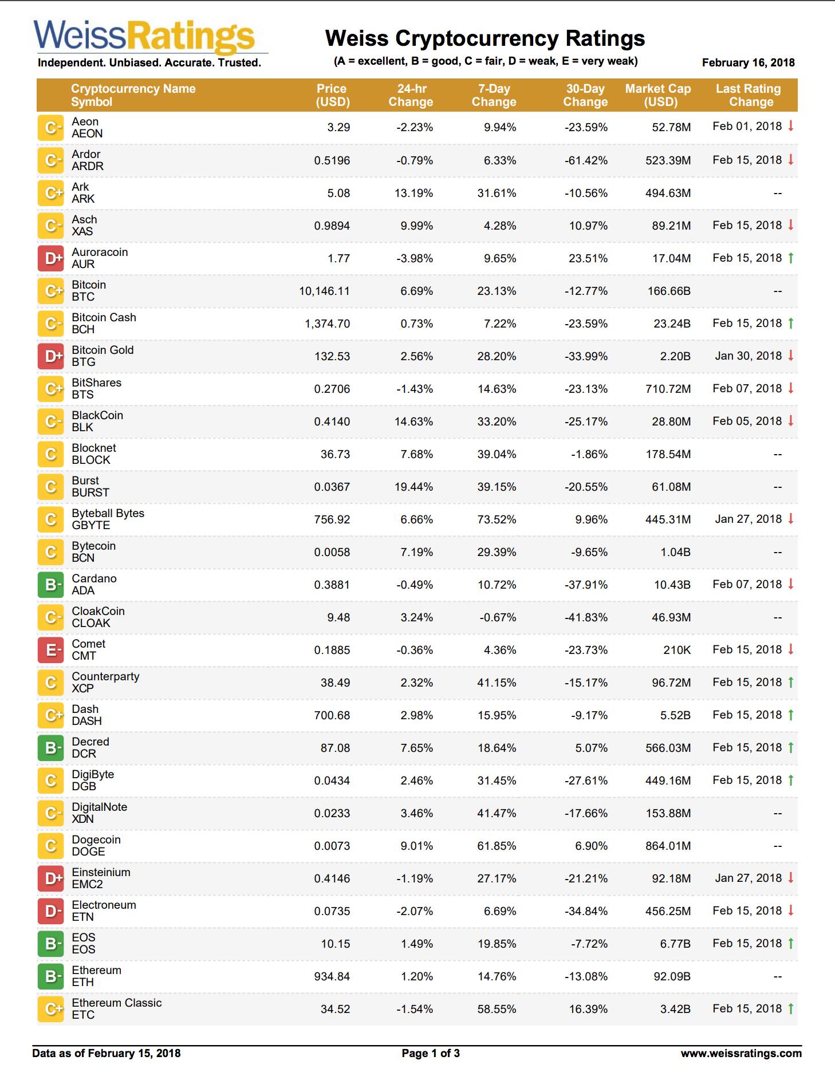This screenshot has height=1088, width=835.
Task: Click the E- rating badge for Comet
Action: click(x=50, y=650)
